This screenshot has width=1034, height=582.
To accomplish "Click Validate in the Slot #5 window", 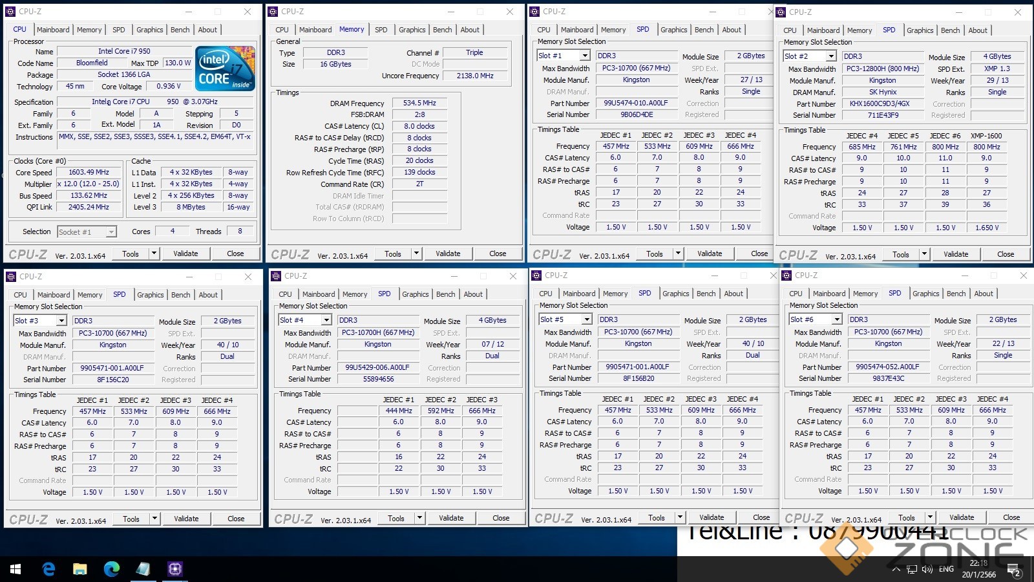I will pyautogui.click(x=712, y=517).
